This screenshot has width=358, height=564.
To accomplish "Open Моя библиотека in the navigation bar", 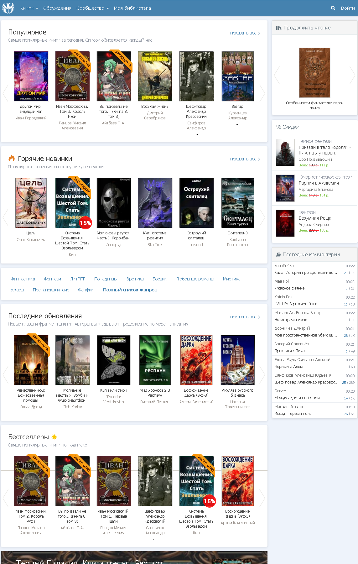I will click(x=132, y=8).
